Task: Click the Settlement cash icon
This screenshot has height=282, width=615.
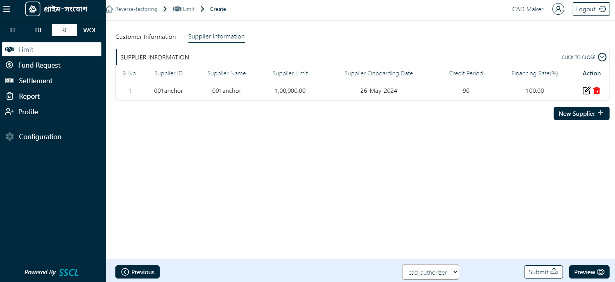Action: 10,80
